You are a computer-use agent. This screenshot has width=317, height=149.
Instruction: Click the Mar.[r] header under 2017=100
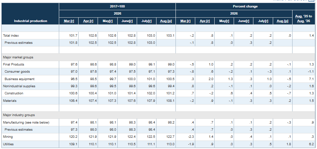coord(69,21)
